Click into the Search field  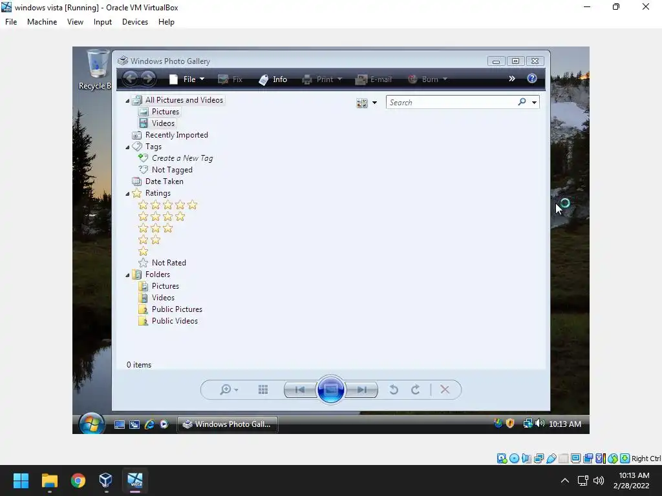[x=451, y=103]
